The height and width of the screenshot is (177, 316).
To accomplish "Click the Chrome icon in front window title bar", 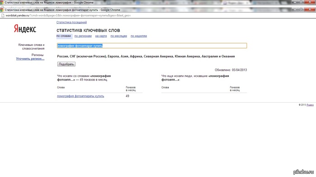I will click(2, 9).
